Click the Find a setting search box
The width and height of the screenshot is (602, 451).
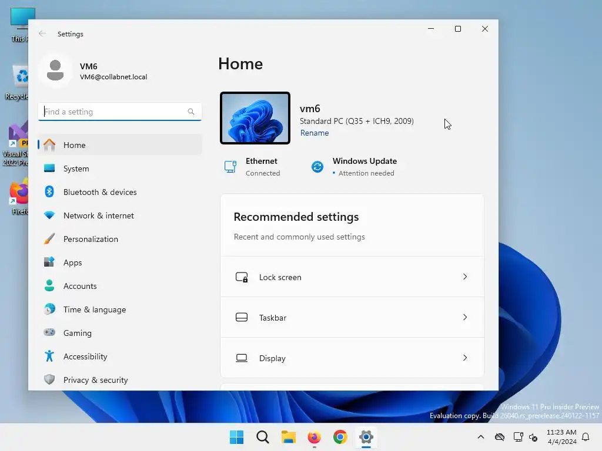pyautogui.click(x=120, y=112)
